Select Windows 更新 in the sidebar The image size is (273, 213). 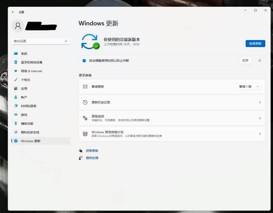(41, 141)
